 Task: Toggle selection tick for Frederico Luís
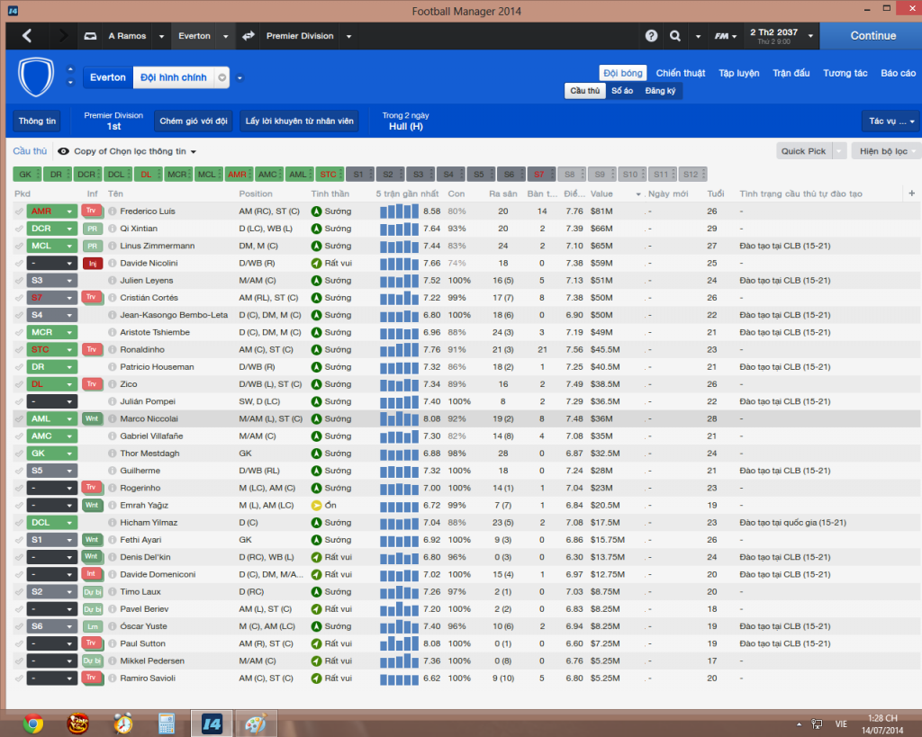click(x=19, y=211)
